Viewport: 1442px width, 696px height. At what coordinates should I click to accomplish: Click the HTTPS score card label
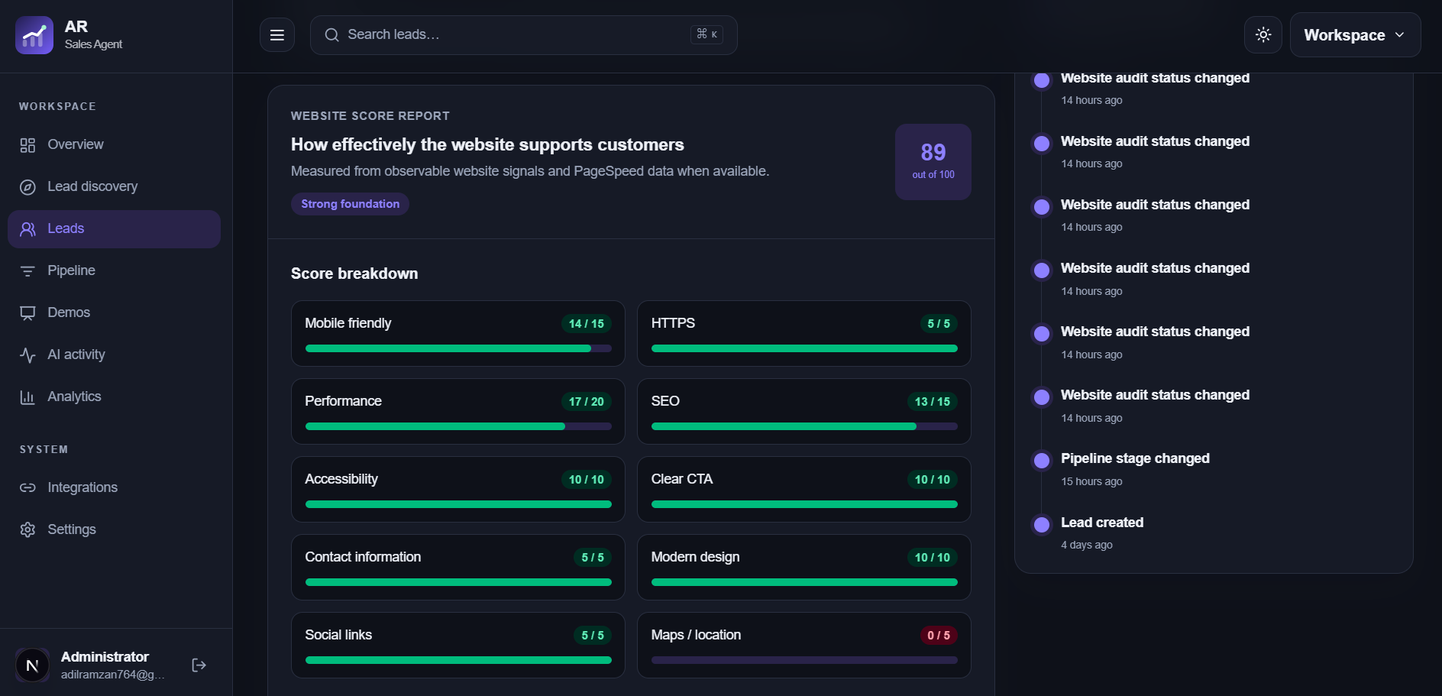tap(673, 323)
